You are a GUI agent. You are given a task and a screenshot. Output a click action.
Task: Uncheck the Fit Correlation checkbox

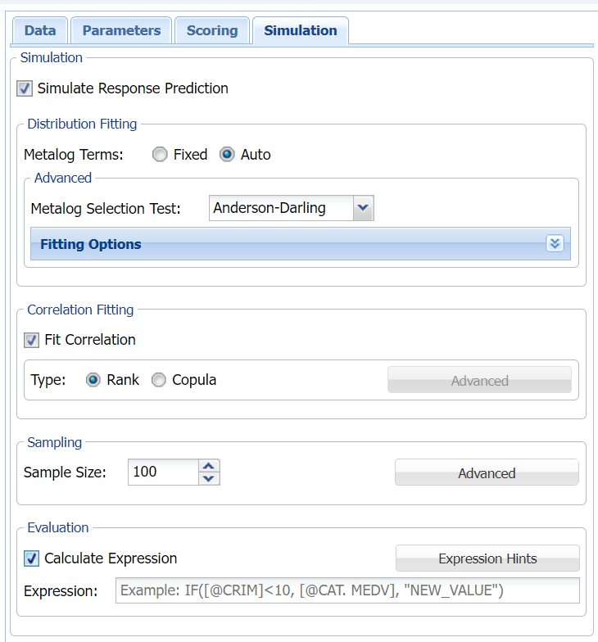click(x=31, y=340)
